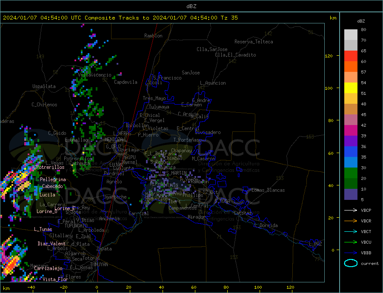The image size is (383, 293).
Task: Pick the slate purple 5-10 dBZ swatch
Action: pos(351,194)
